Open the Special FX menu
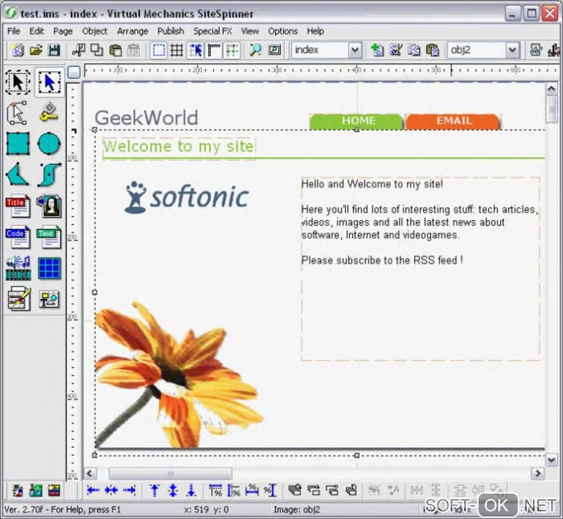This screenshot has height=519, width=563. (213, 31)
